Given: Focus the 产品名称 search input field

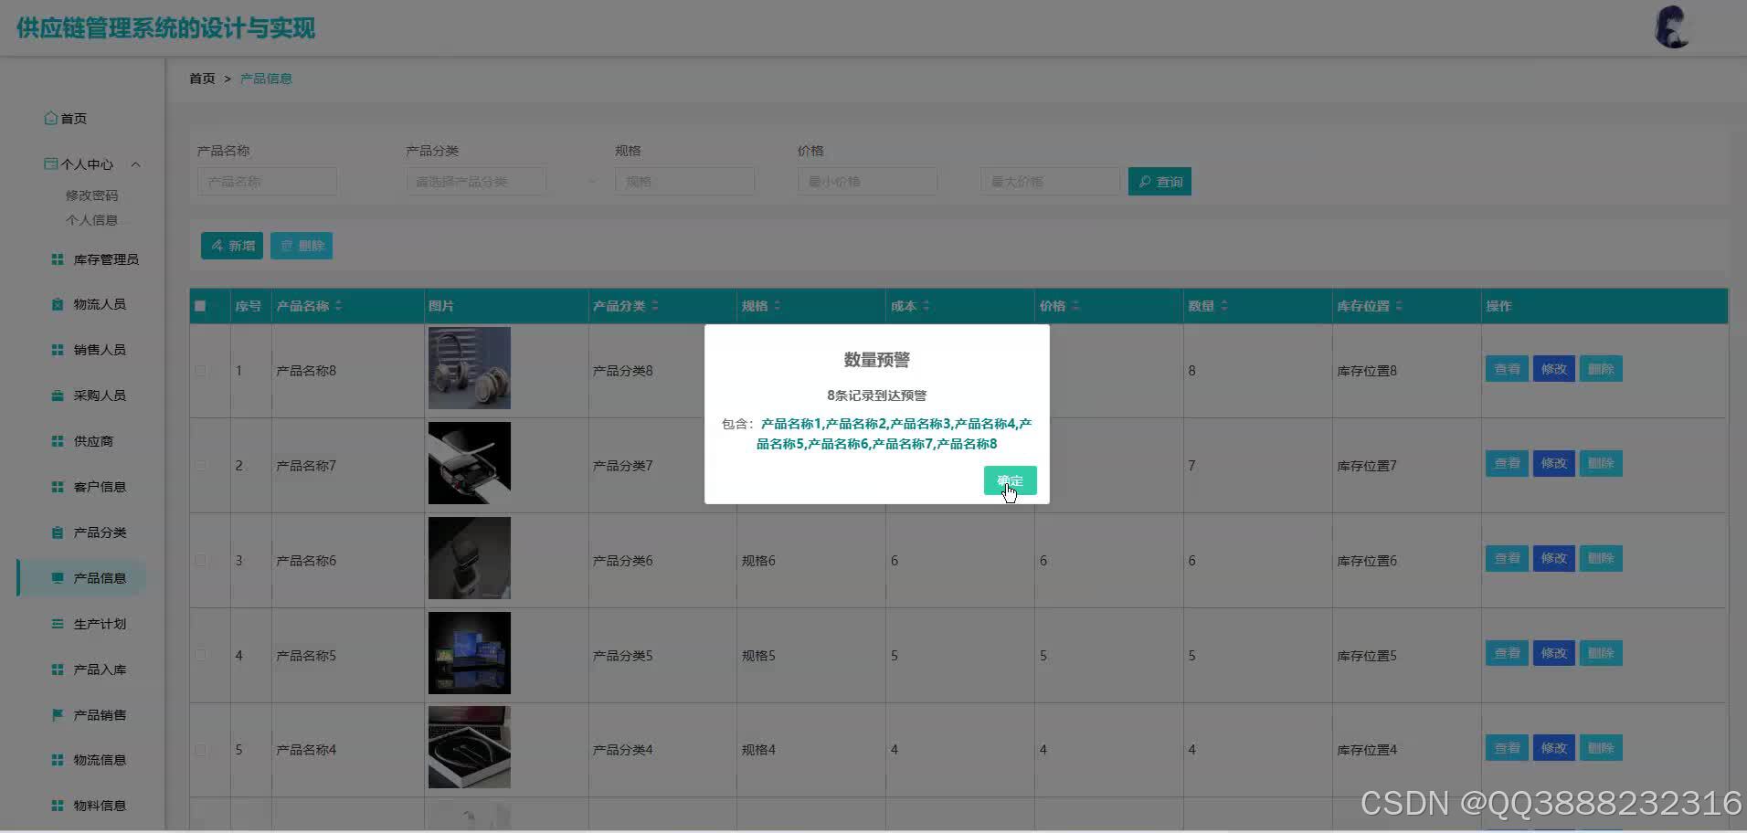Looking at the screenshot, I should coord(267,182).
